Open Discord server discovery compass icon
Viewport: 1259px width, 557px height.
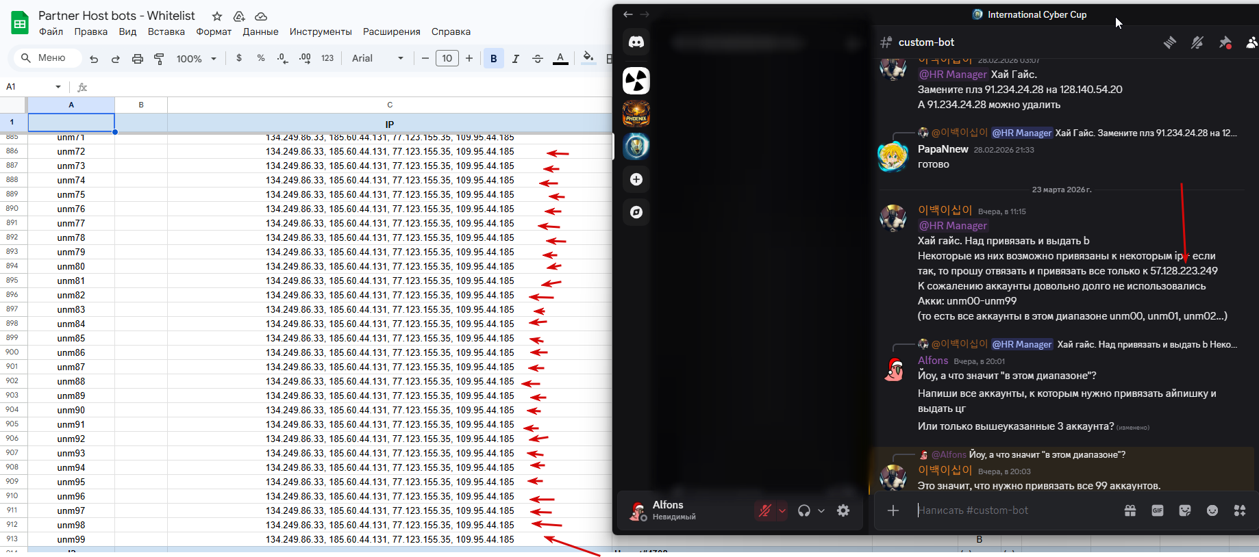[636, 212]
